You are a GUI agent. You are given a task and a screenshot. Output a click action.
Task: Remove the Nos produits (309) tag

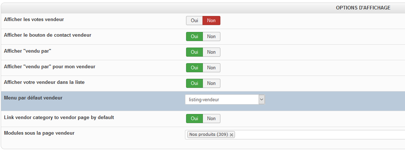click(232, 135)
